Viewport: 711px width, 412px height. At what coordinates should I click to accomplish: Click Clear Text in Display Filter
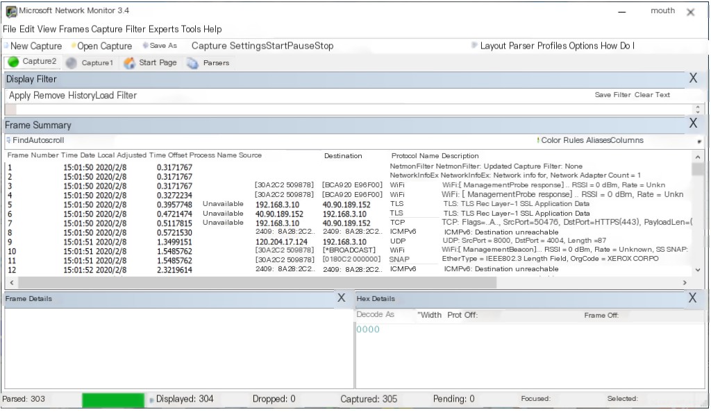652,95
